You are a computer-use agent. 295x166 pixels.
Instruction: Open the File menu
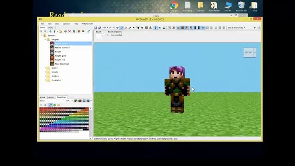(x=43, y=24)
